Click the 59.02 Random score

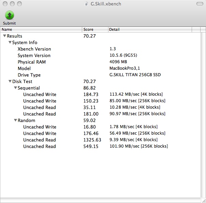89,120
